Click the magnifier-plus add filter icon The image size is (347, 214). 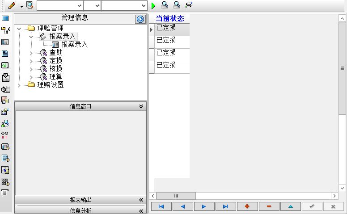coord(165,5)
